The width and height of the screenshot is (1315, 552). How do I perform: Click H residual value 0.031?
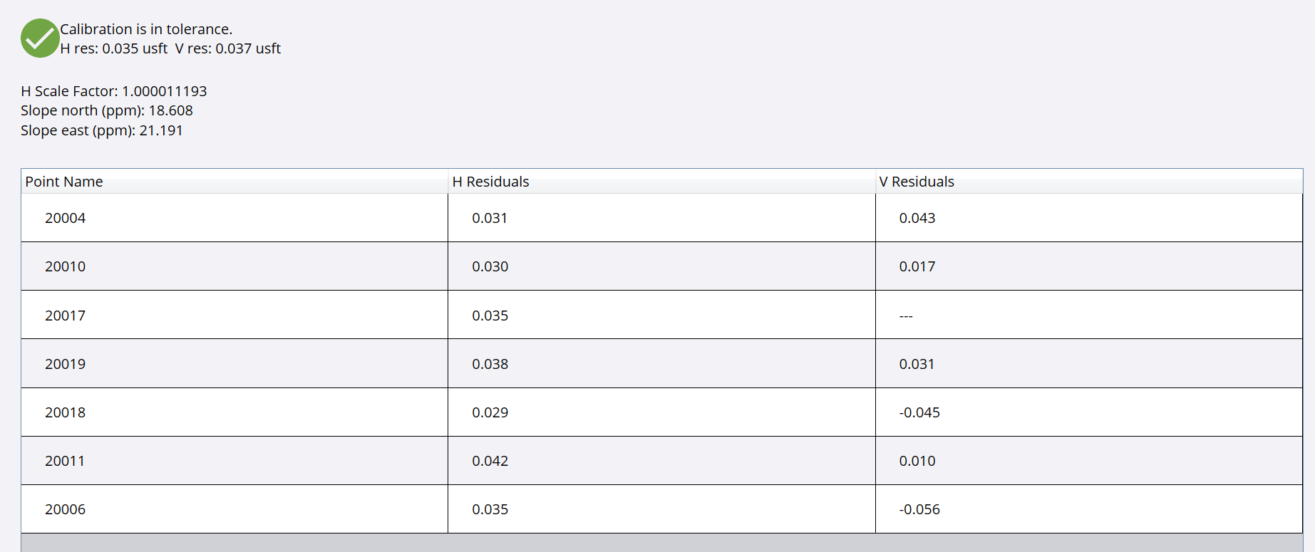[x=490, y=218]
